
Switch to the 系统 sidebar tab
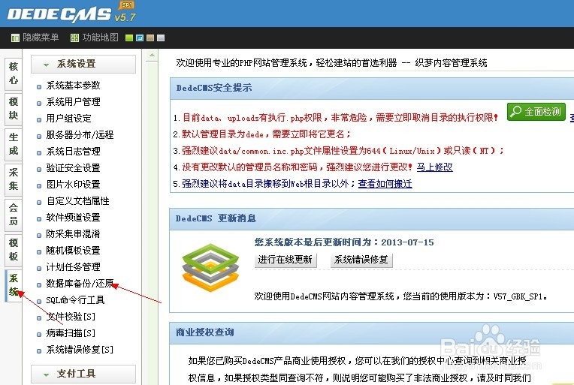[x=14, y=285]
